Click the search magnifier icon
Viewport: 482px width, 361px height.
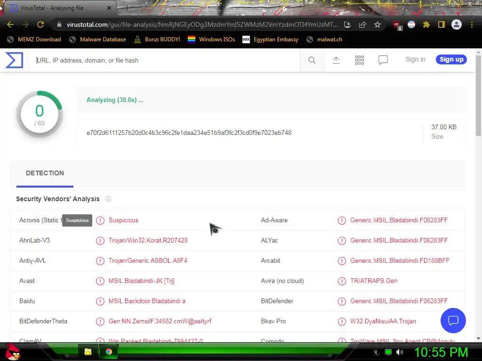[312, 60]
